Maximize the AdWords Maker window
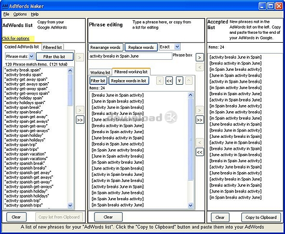The height and width of the screenshot is (234, 285). 270,6
